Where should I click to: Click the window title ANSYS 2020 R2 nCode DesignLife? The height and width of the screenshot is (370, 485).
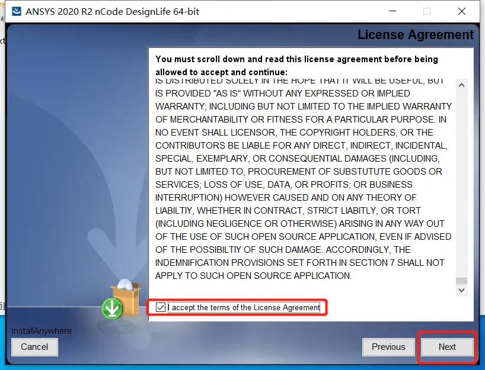point(112,11)
